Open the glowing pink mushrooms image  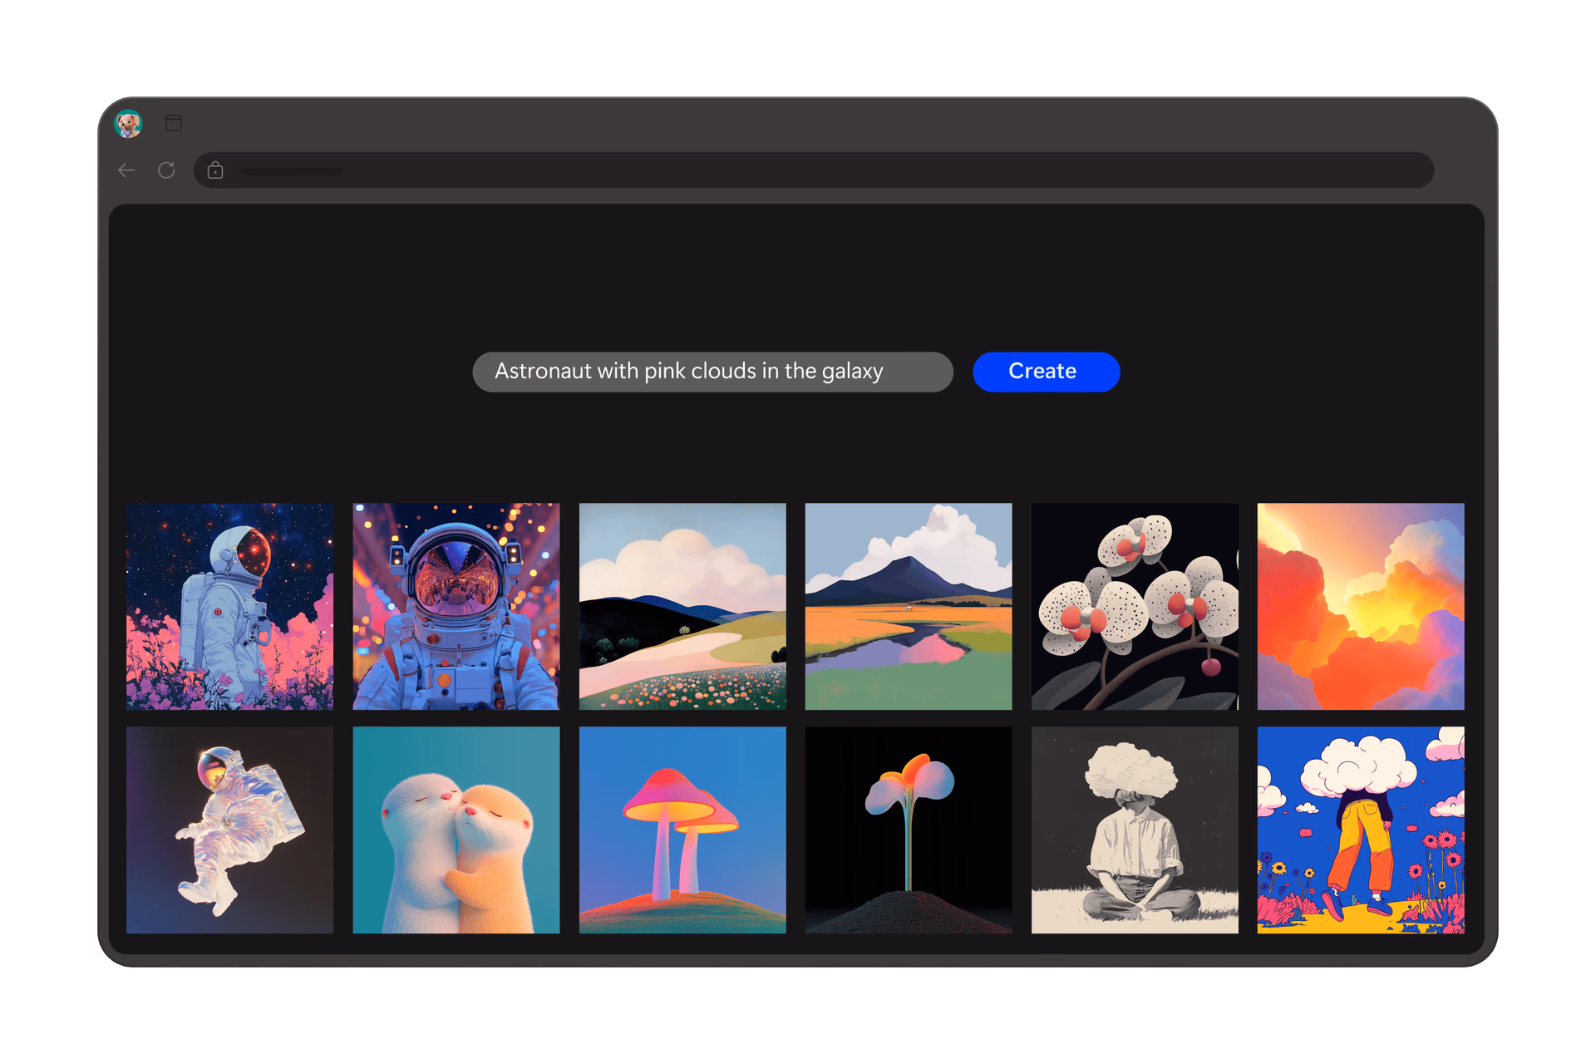(682, 830)
